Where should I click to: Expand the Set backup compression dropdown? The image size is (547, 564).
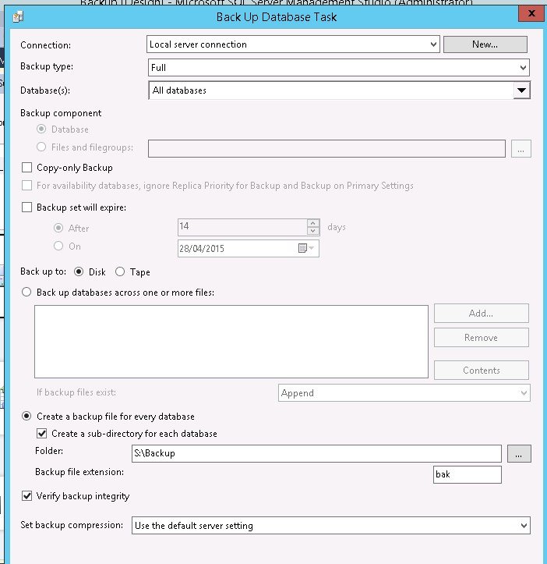coord(523,526)
